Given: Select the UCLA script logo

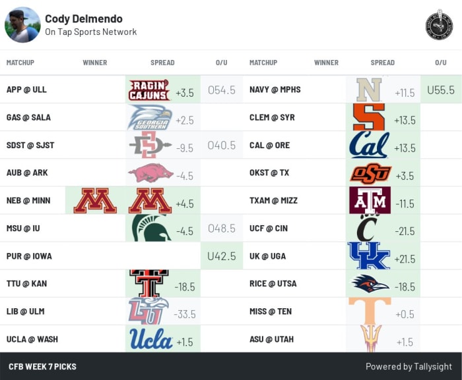Looking at the screenshot, I should pyautogui.click(x=150, y=339).
